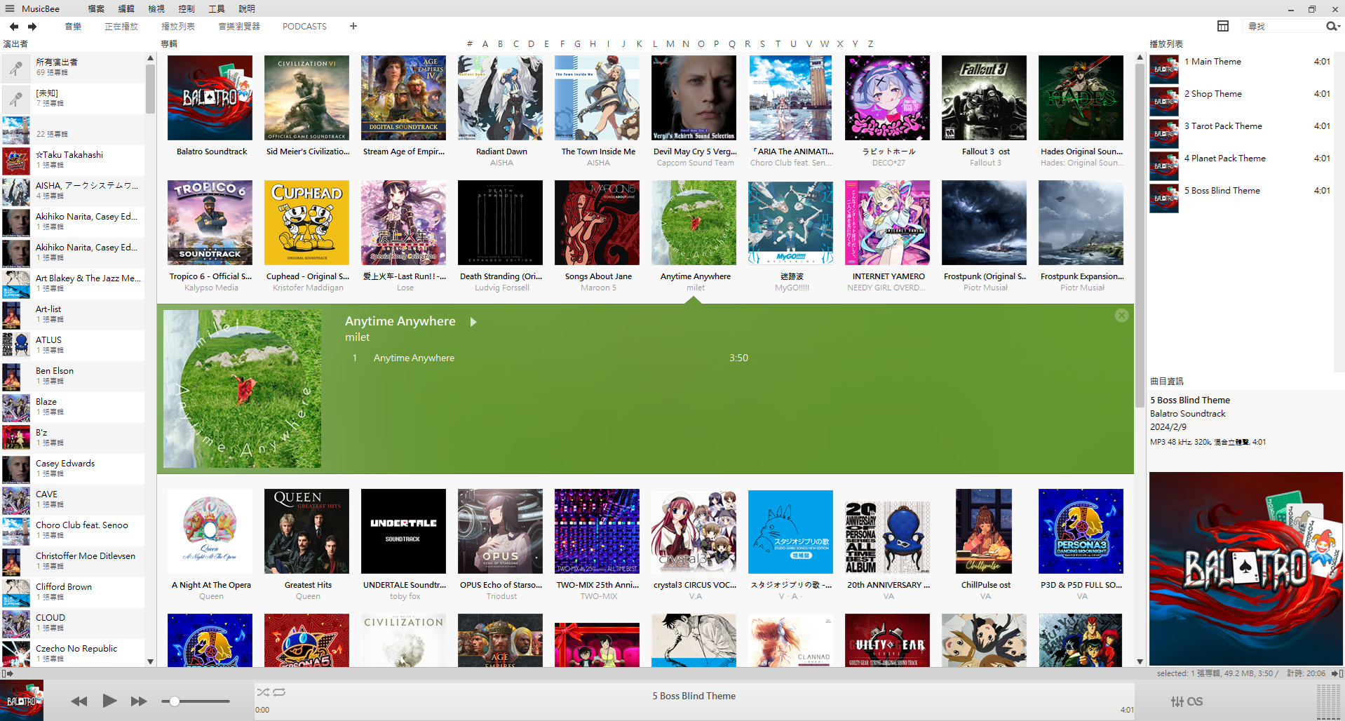
Task: Open the Cuphead album cover
Action: (x=307, y=223)
